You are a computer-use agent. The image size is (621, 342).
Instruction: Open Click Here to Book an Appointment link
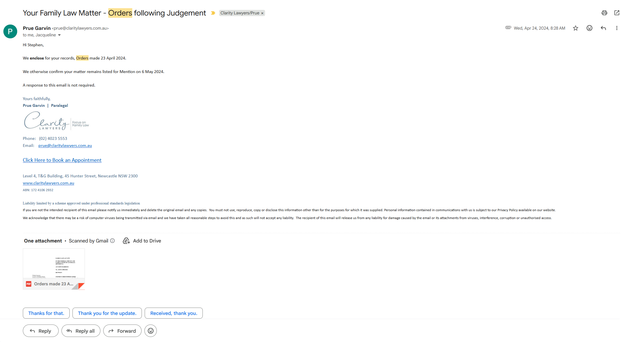coord(62,160)
